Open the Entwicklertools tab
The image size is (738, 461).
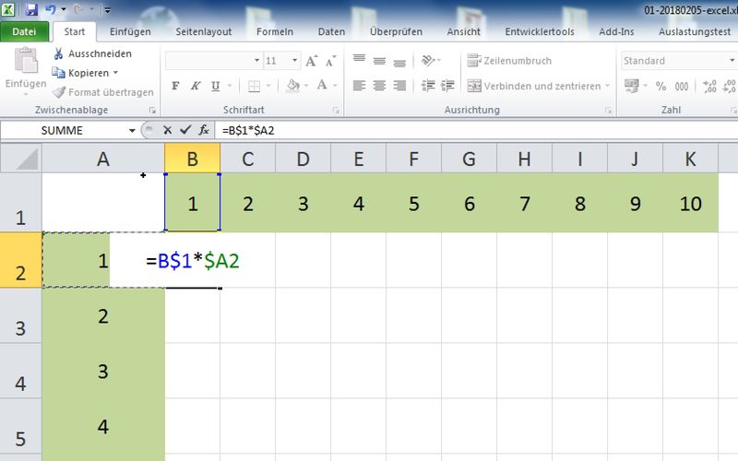[540, 31]
